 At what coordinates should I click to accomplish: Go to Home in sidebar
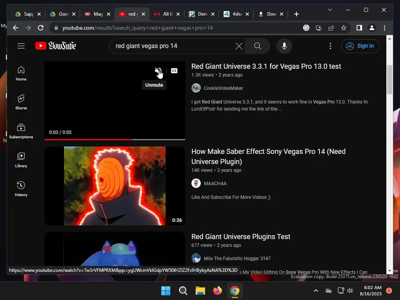click(21, 73)
